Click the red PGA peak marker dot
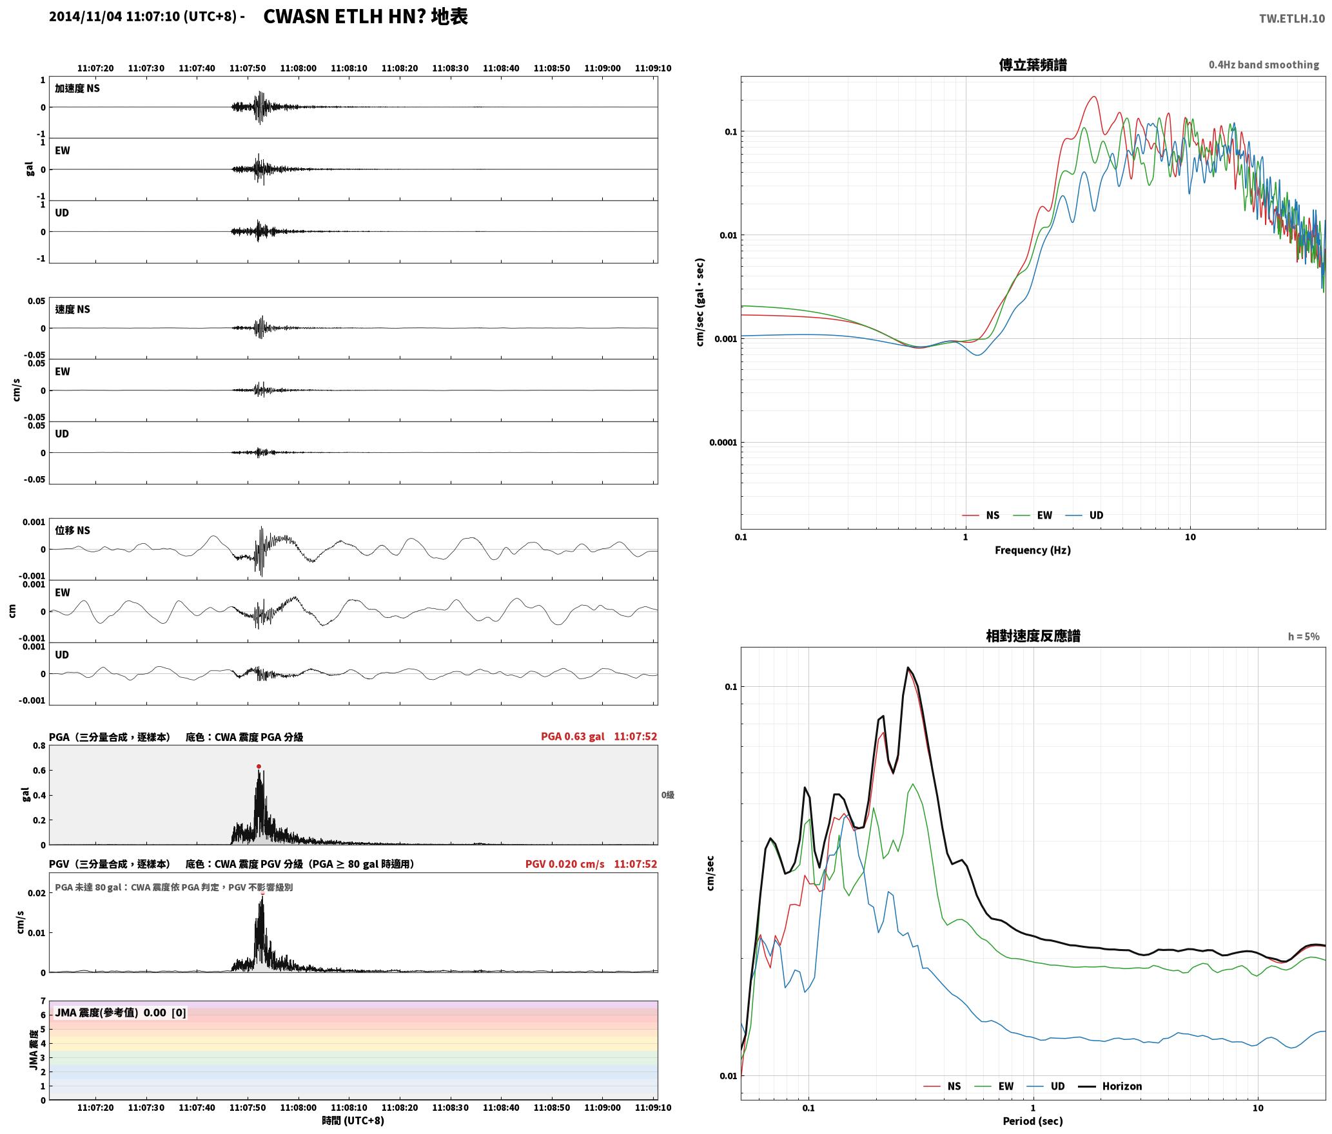Image resolution: width=1332 pixels, height=1134 pixels. click(x=259, y=766)
